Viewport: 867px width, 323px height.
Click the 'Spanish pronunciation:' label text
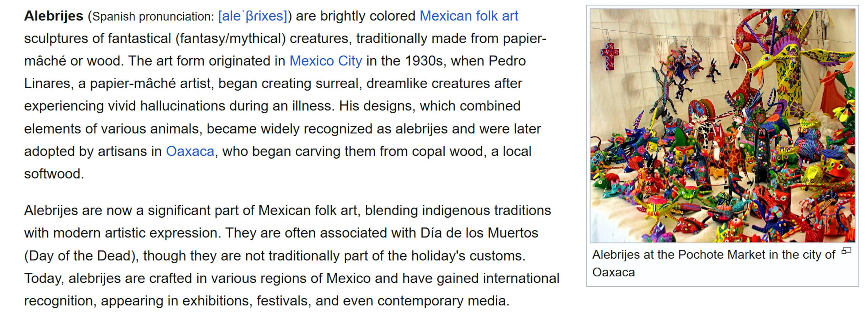[153, 17]
